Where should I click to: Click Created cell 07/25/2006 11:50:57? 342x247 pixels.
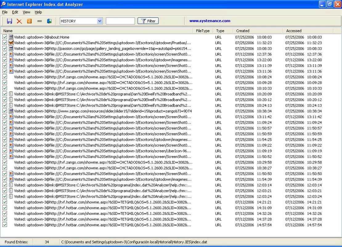(253, 128)
